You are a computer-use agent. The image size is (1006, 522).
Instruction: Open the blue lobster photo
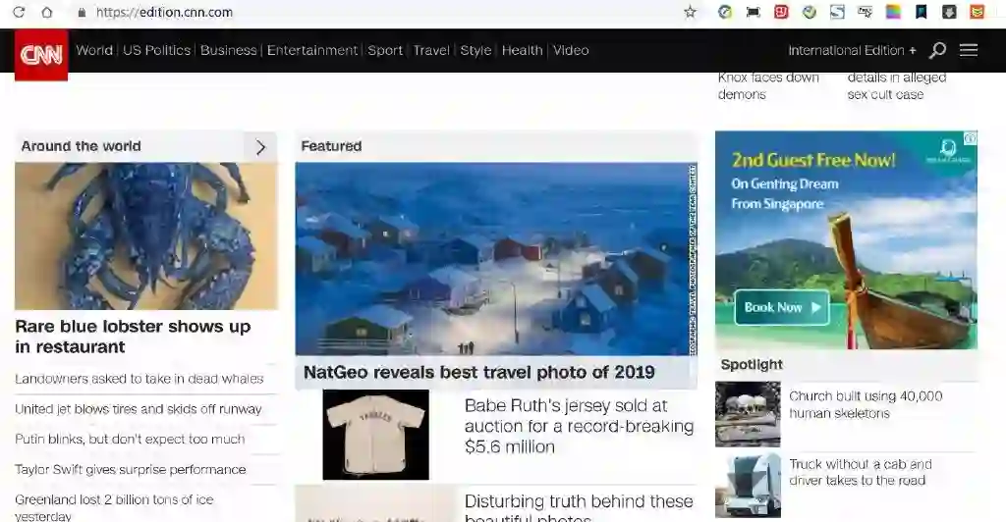146,235
